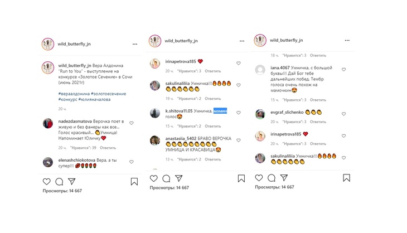
Task: Save the post in the middle panel
Action: [241, 178]
